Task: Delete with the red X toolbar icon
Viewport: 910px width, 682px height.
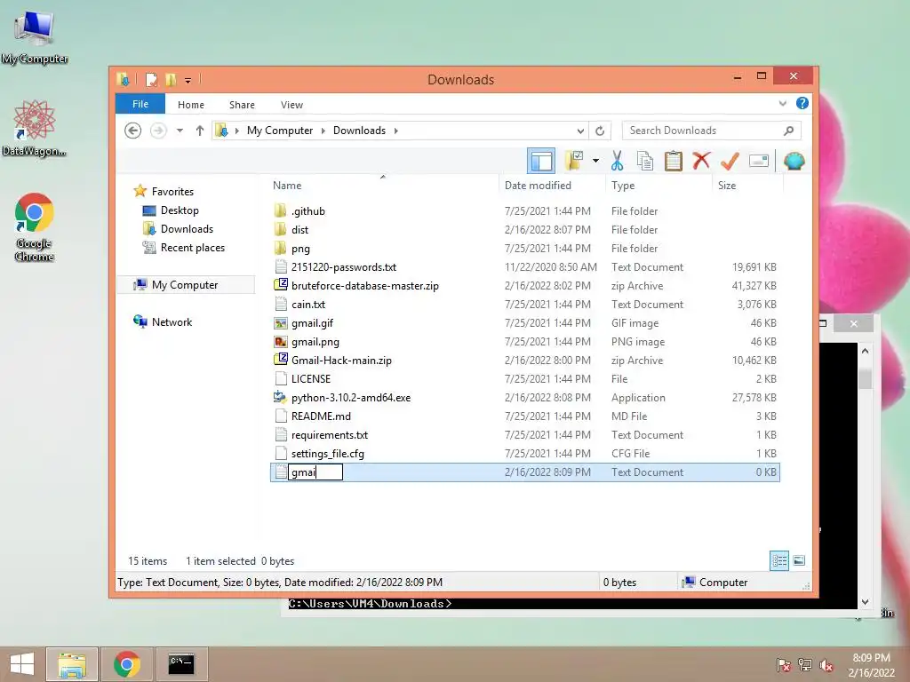Action: point(701,161)
